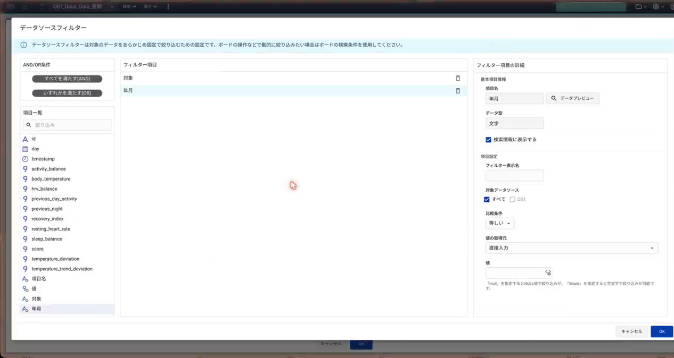The image size is (674, 358).
Task: Delete the 対象 filter item with trash icon
Action: coord(458,78)
